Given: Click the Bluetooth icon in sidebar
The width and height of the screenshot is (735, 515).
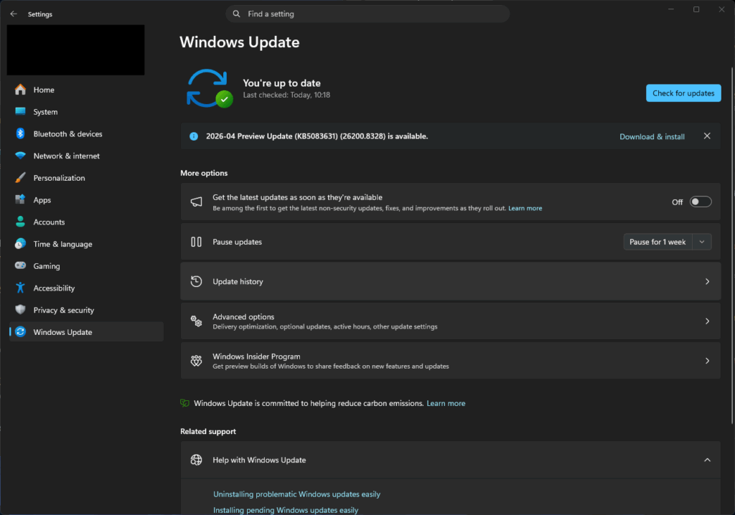Looking at the screenshot, I should 20,133.
